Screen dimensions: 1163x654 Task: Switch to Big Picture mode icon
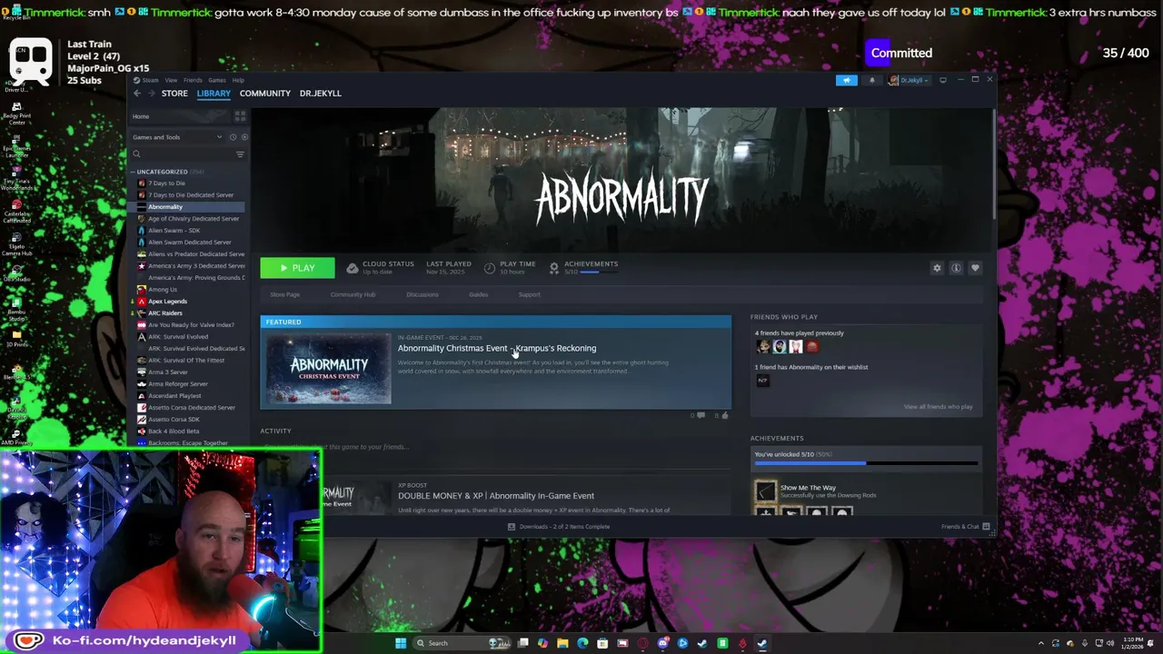(943, 80)
